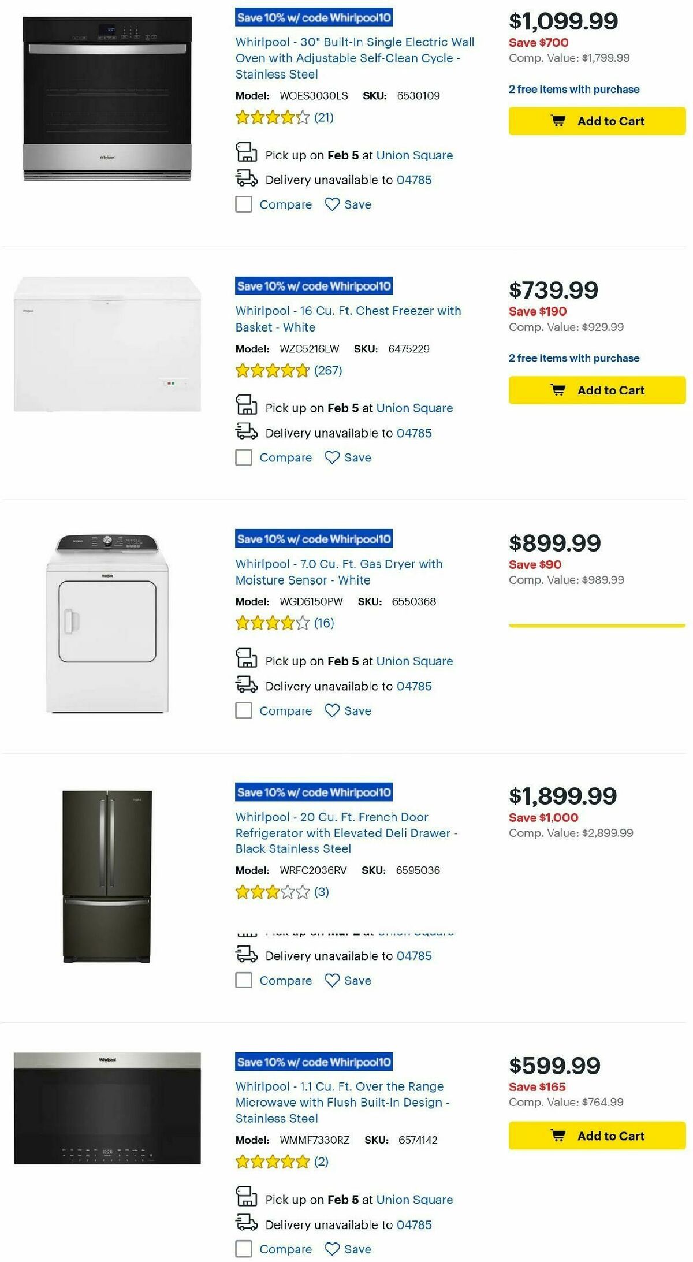Screen dimensions: 693x1262
Task: Click the 2 free items with purchase offer
Action: [x=573, y=90]
